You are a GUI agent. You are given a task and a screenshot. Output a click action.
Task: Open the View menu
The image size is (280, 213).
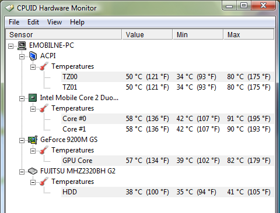(x=54, y=22)
